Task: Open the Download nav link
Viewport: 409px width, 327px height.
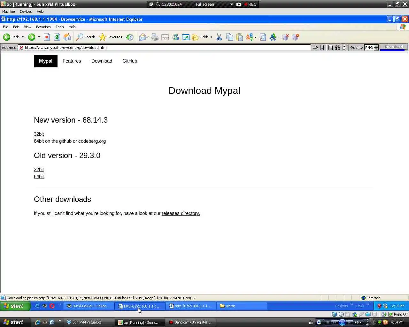Action: coord(102,61)
